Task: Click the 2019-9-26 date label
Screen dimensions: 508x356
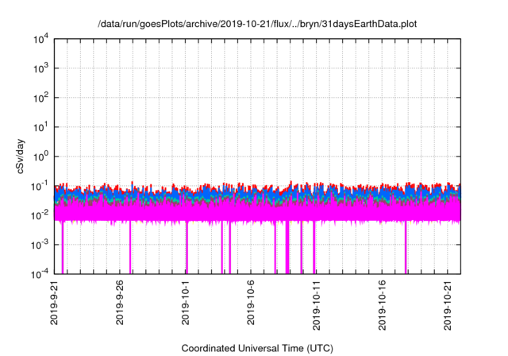Action: tap(120, 303)
